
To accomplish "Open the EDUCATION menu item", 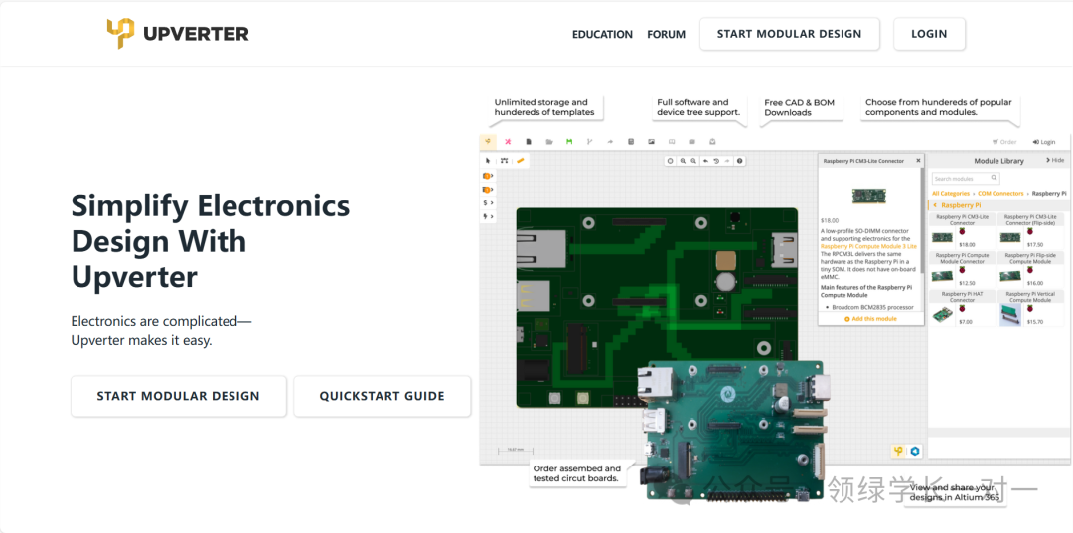I will click(602, 34).
